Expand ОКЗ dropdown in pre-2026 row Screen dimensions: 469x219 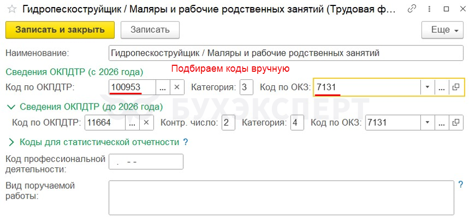428,123
